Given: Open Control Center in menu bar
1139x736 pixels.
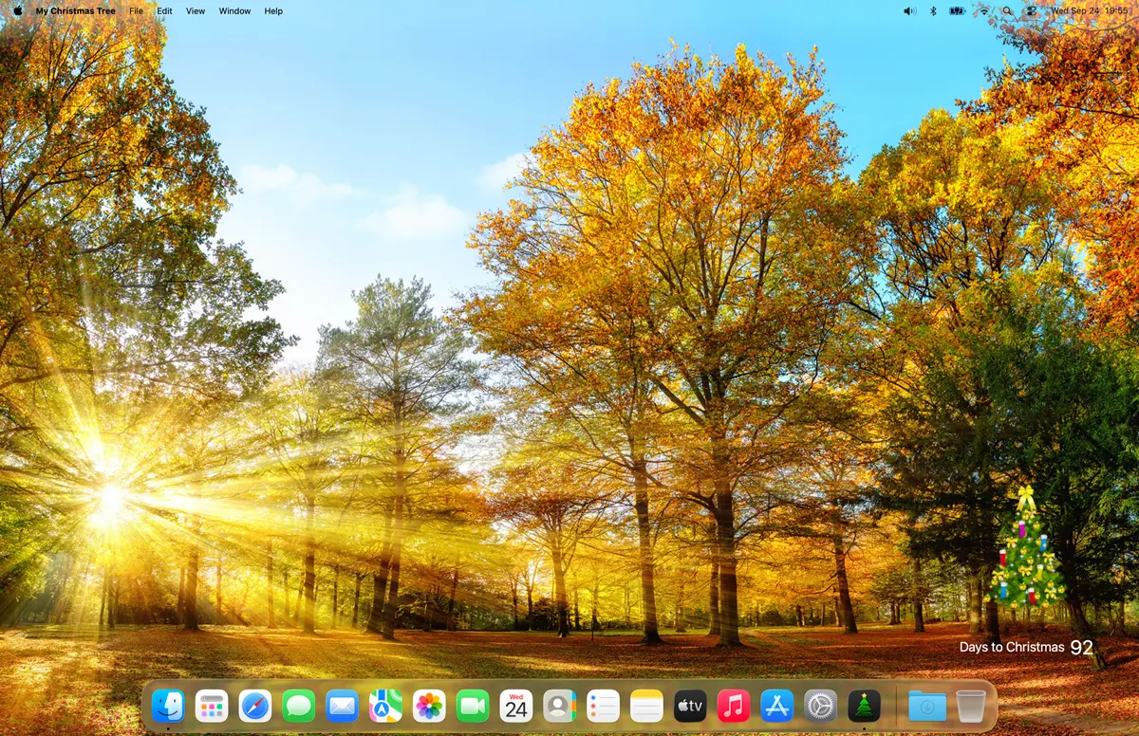Looking at the screenshot, I should (x=1033, y=11).
